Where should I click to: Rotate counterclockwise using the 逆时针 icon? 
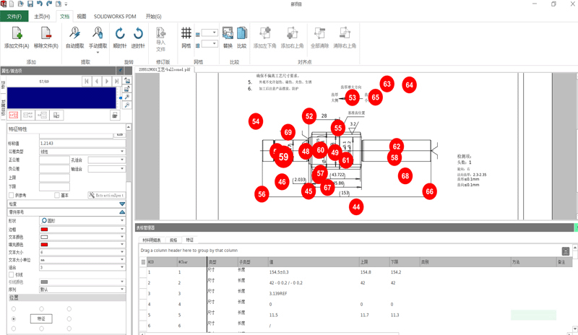pos(138,33)
